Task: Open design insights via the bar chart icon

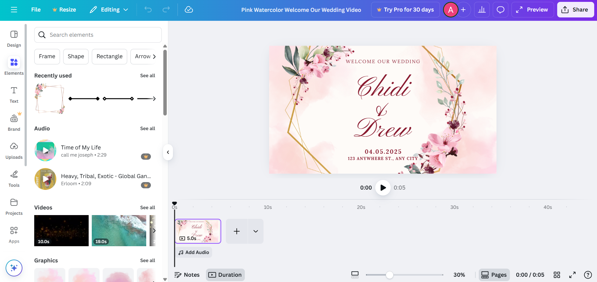Action: coord(482,10)
